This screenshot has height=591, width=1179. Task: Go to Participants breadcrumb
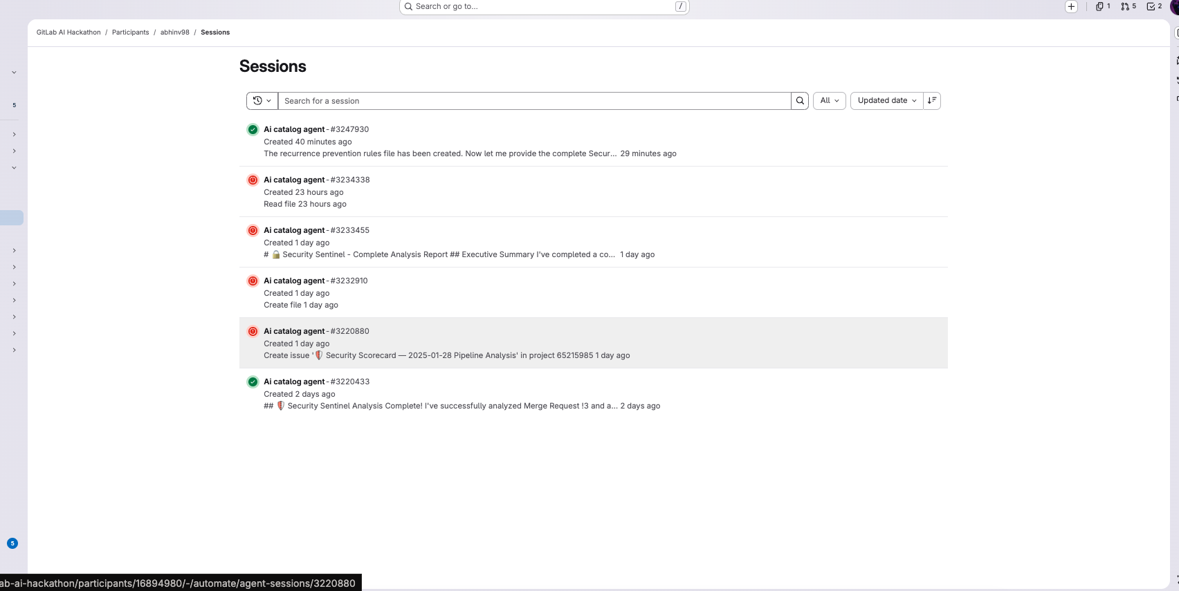click(x=131, y=32)
